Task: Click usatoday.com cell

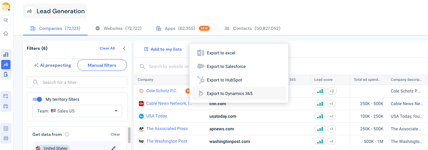Action: pos(223,116)
